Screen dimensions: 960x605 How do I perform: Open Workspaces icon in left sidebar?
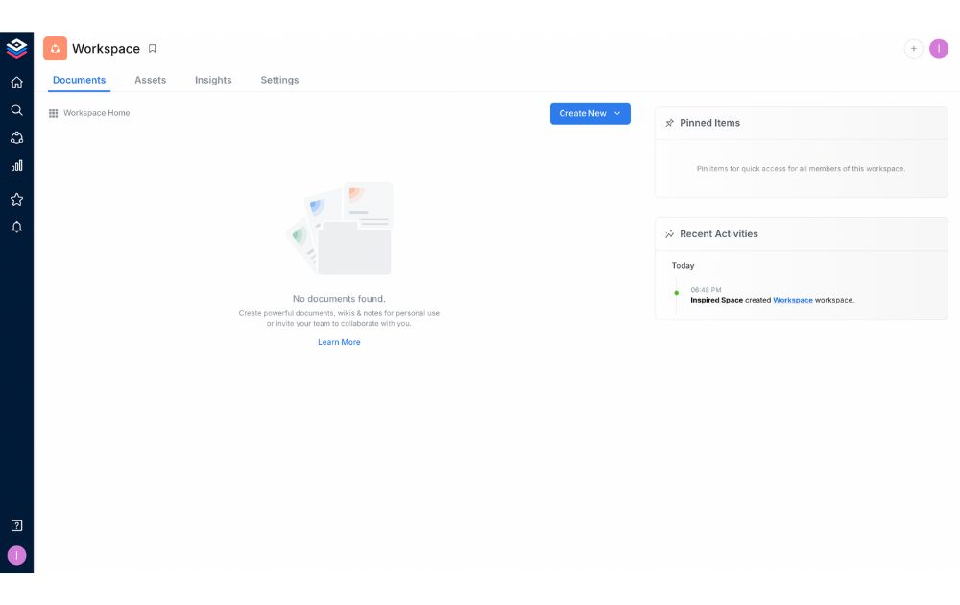(x=16, y=137)
